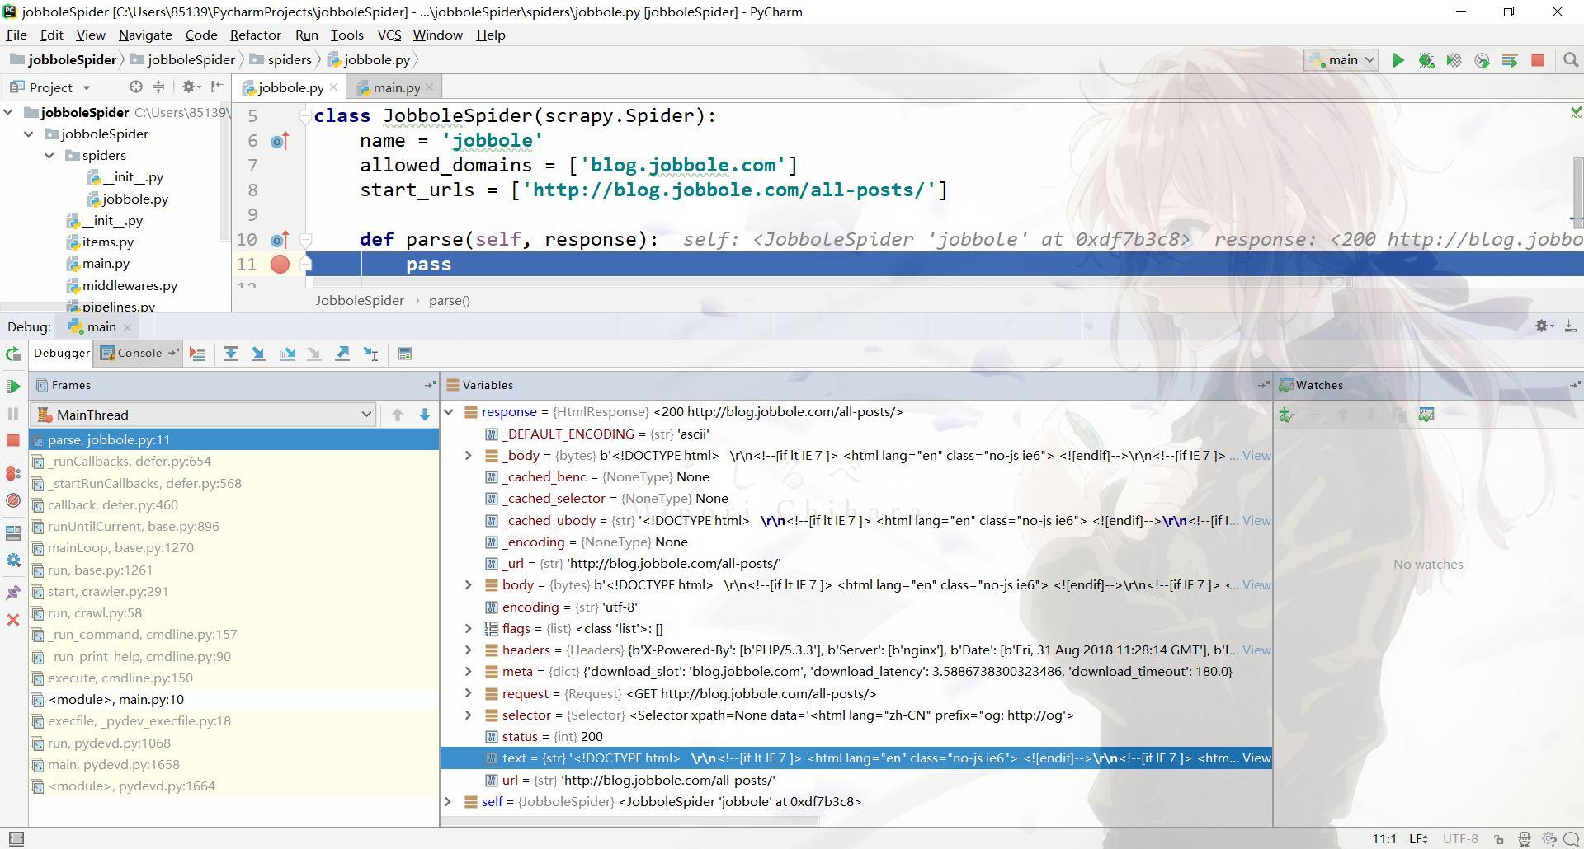Toggle Mute Breakpoints in debug sidebar
This screenshot has height=849, width=1584.
13,500
